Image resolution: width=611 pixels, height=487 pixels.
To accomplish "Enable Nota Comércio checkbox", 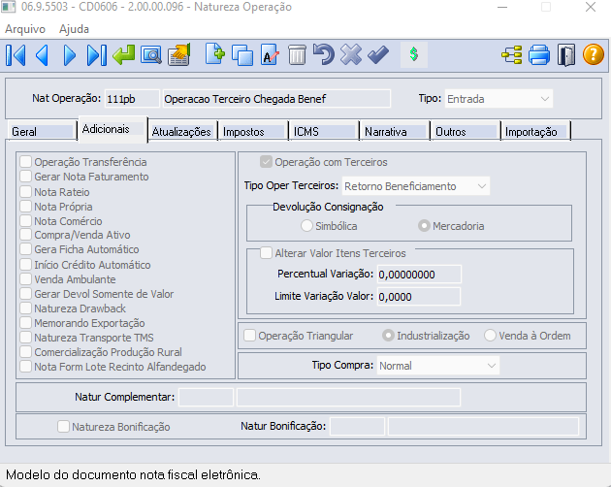I will (26, 220).
